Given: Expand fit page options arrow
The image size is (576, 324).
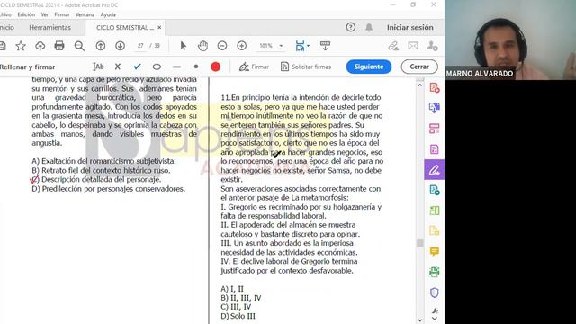Looking at the screenshot, I should point(308,46).
